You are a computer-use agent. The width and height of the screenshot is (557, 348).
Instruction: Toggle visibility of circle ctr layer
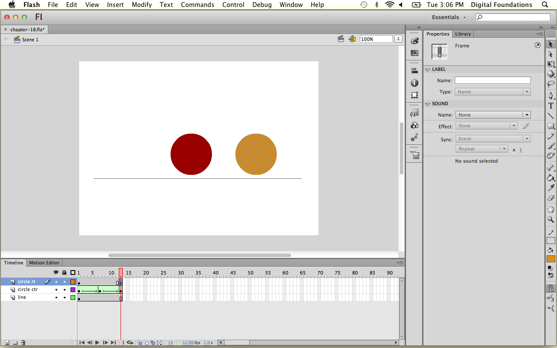[56, 290]
